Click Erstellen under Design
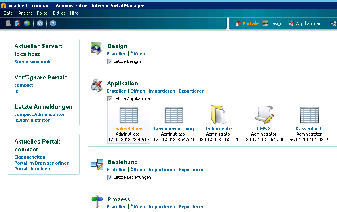Screen dimensions: 337x212 click(x=117, y=54)
